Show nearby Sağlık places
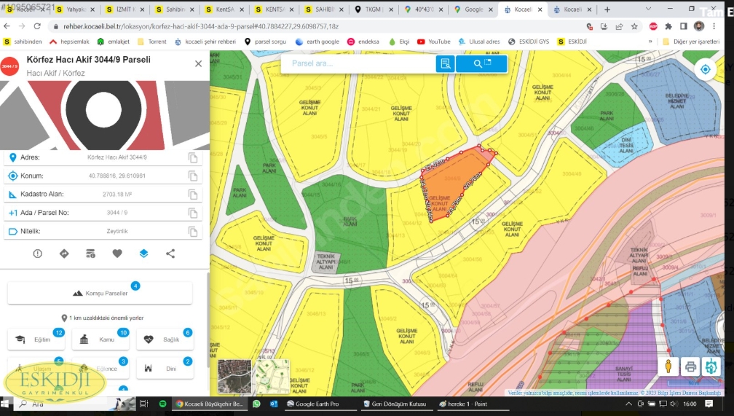The width and height of the screenshot is (734, 416). pos(165,340)
